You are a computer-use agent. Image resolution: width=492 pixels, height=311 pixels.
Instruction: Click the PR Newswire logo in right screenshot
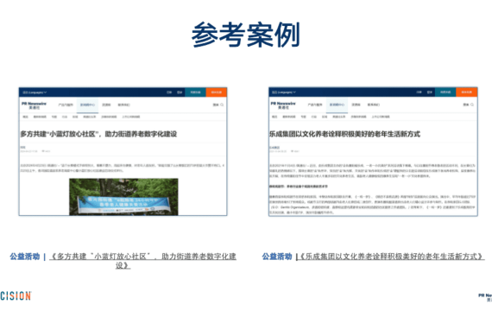(283, 105)
